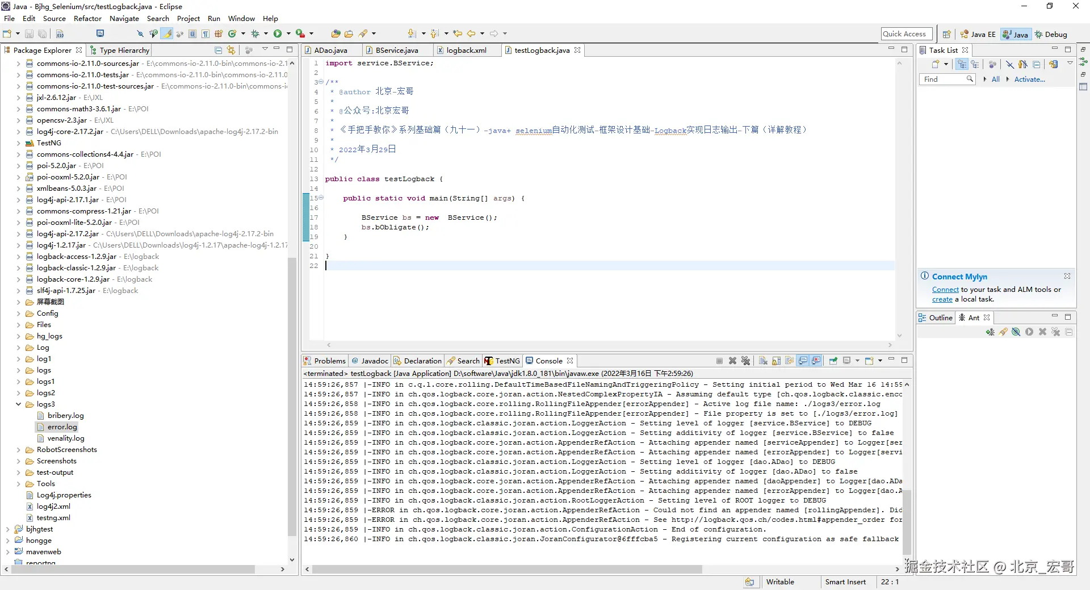Click the New Java Class icon
Screen dimensions: 1090x590
click(x=232, y=34)
